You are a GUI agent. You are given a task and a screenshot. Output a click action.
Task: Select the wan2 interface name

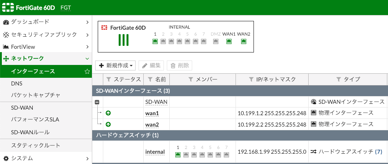[152, 124]
